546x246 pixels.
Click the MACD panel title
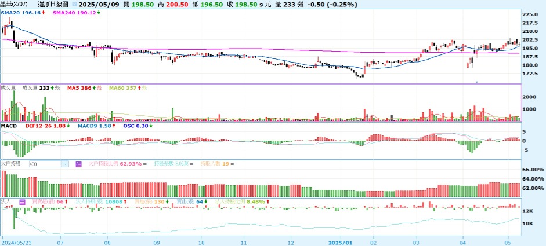tap(9, 126)
